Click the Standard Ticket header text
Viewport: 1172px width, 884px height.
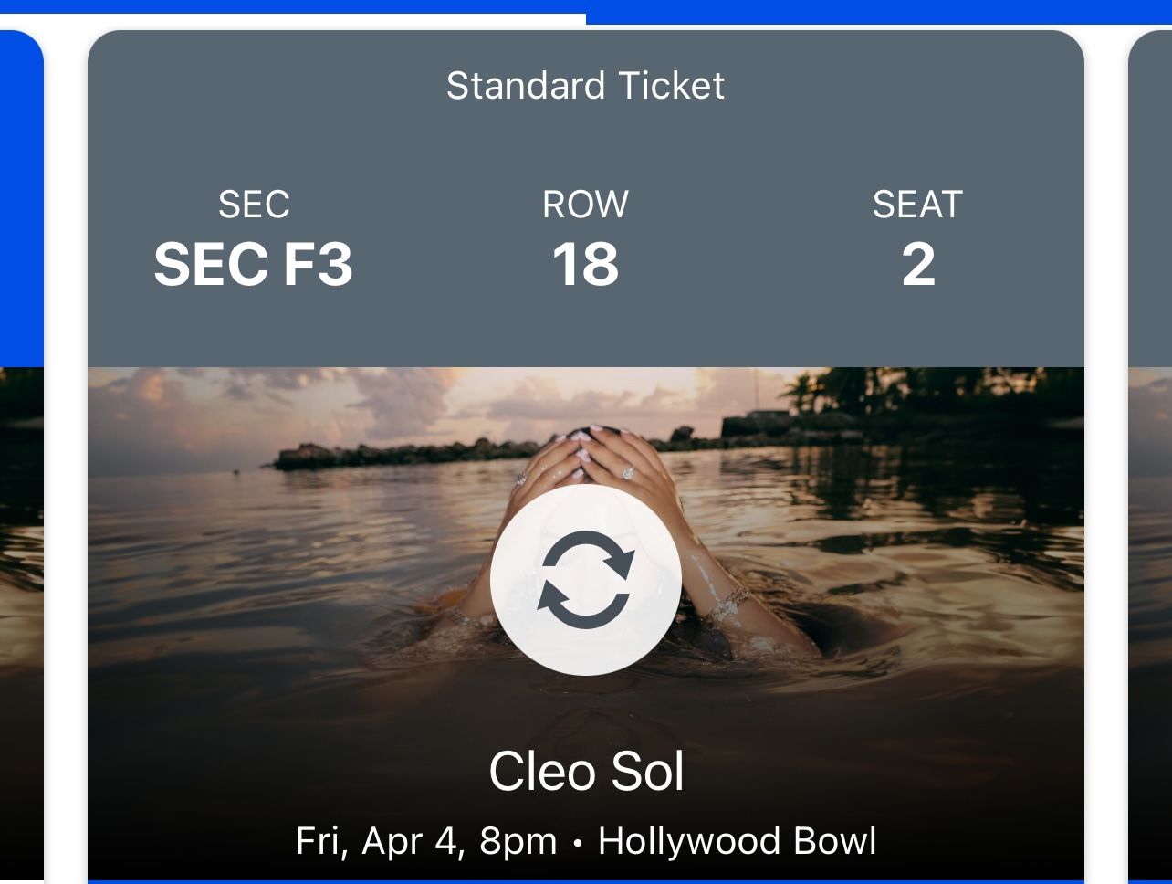point(585,86)
